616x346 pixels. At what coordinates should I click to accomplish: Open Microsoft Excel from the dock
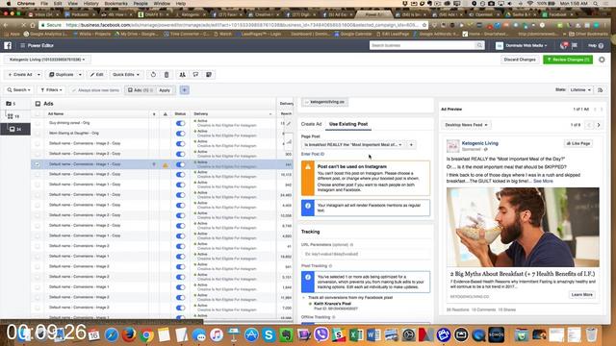pyautogui.click(x=356, y=334)
